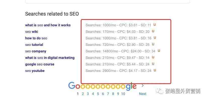The height and width of the screenshot is (100, 207).
Task: Click the U icon on the seo tutorial row
Action: click(153, 44)
